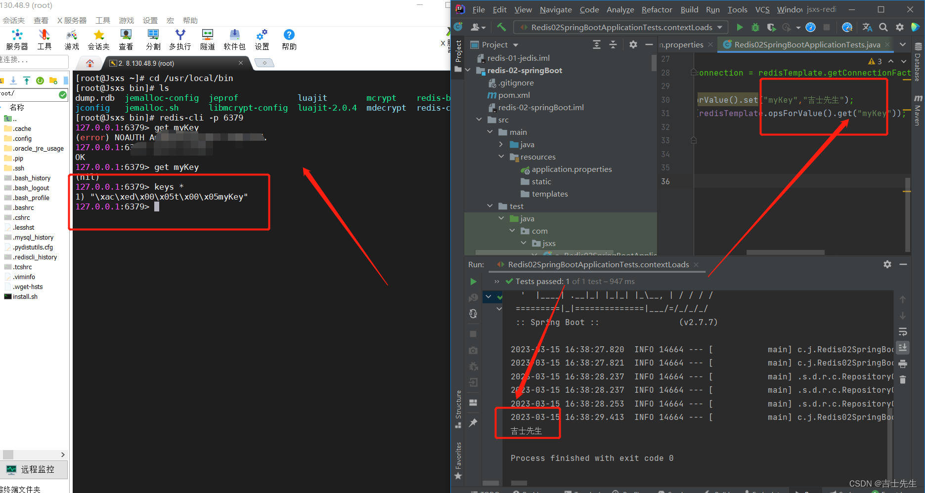Switch to Redis02SpringBootApplicationTests.java editor tab
925x493 pixels.
pos(807,44)
